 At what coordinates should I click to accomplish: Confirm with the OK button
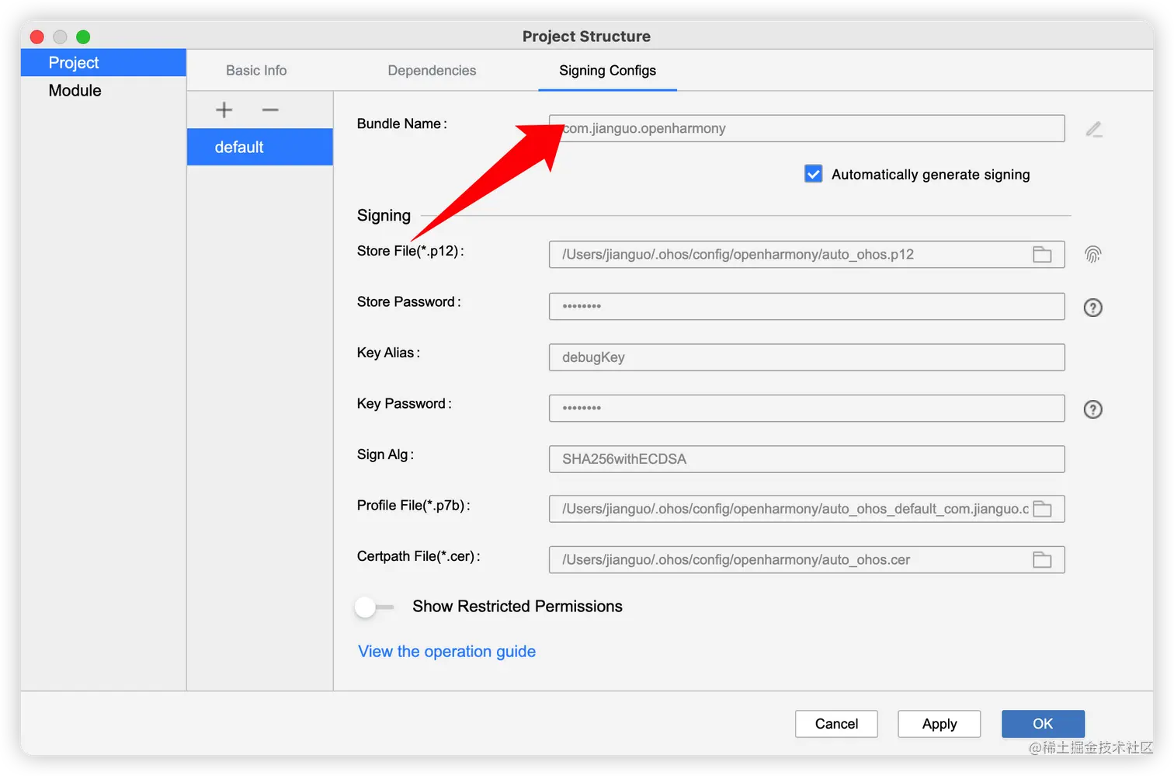pyautogui.click(x=1043, y=724)
